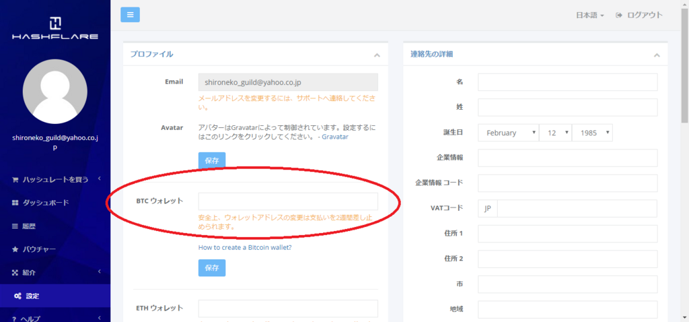Image resolution: width=689 pixels, height=322 pixels.
Task: Click the Email label
Action: click(x=174, y=82)
